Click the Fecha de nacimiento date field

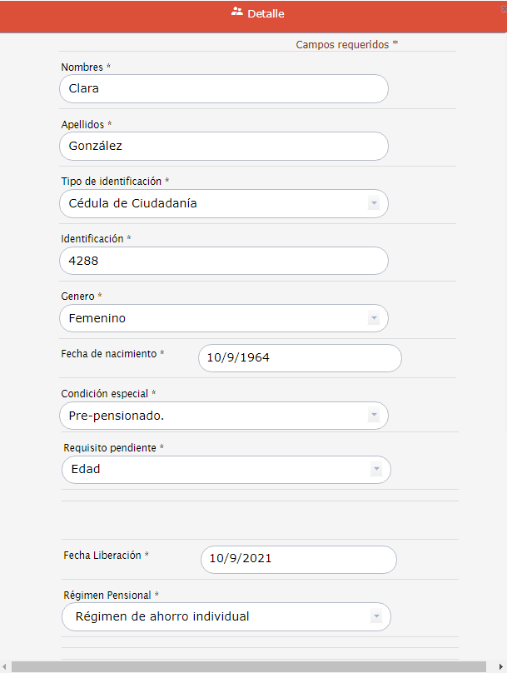300,358
